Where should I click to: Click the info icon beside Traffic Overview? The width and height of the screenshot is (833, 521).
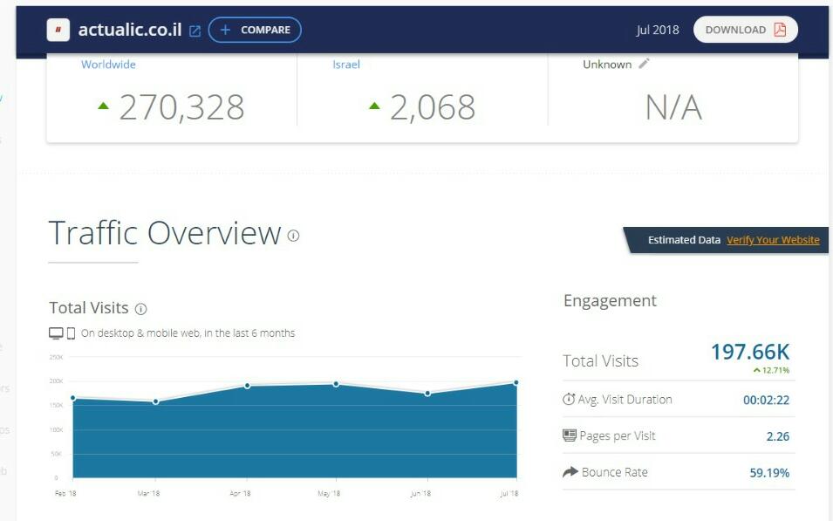coord(293,236)
